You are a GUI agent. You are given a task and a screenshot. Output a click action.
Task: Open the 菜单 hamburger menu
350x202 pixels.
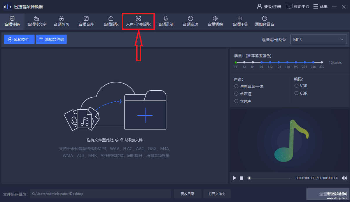click(320, 6)
